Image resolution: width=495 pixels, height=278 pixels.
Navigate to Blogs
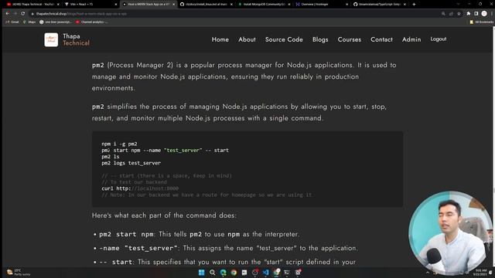click(x=320, y=39)
